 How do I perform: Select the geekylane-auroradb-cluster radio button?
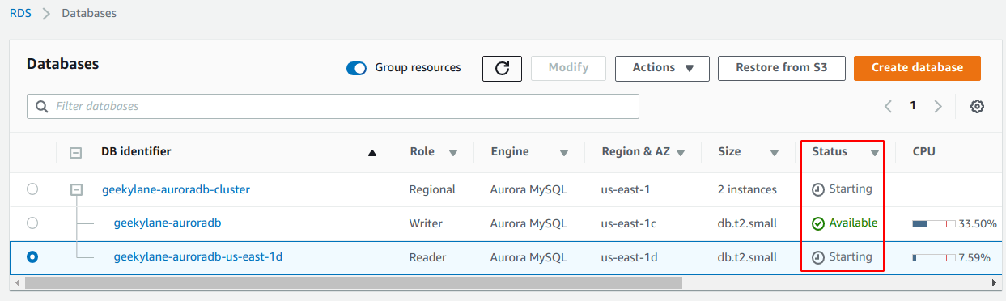click(32, 189)
